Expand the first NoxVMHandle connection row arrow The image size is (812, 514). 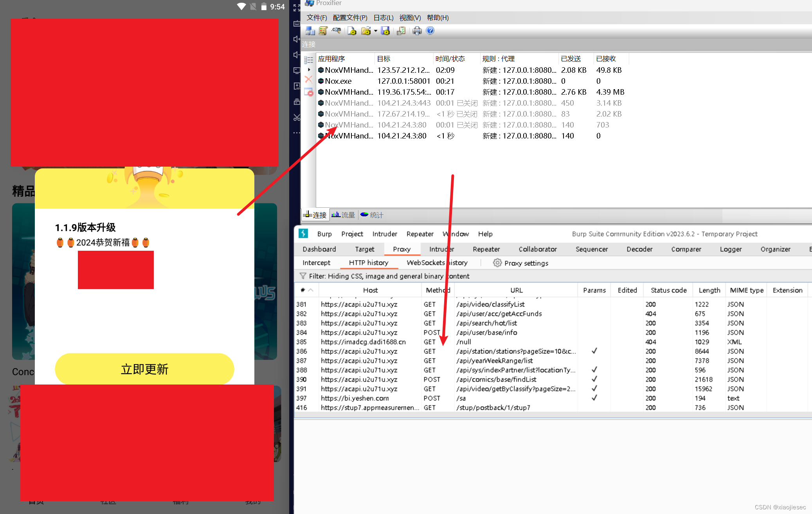tap(309, 70)
